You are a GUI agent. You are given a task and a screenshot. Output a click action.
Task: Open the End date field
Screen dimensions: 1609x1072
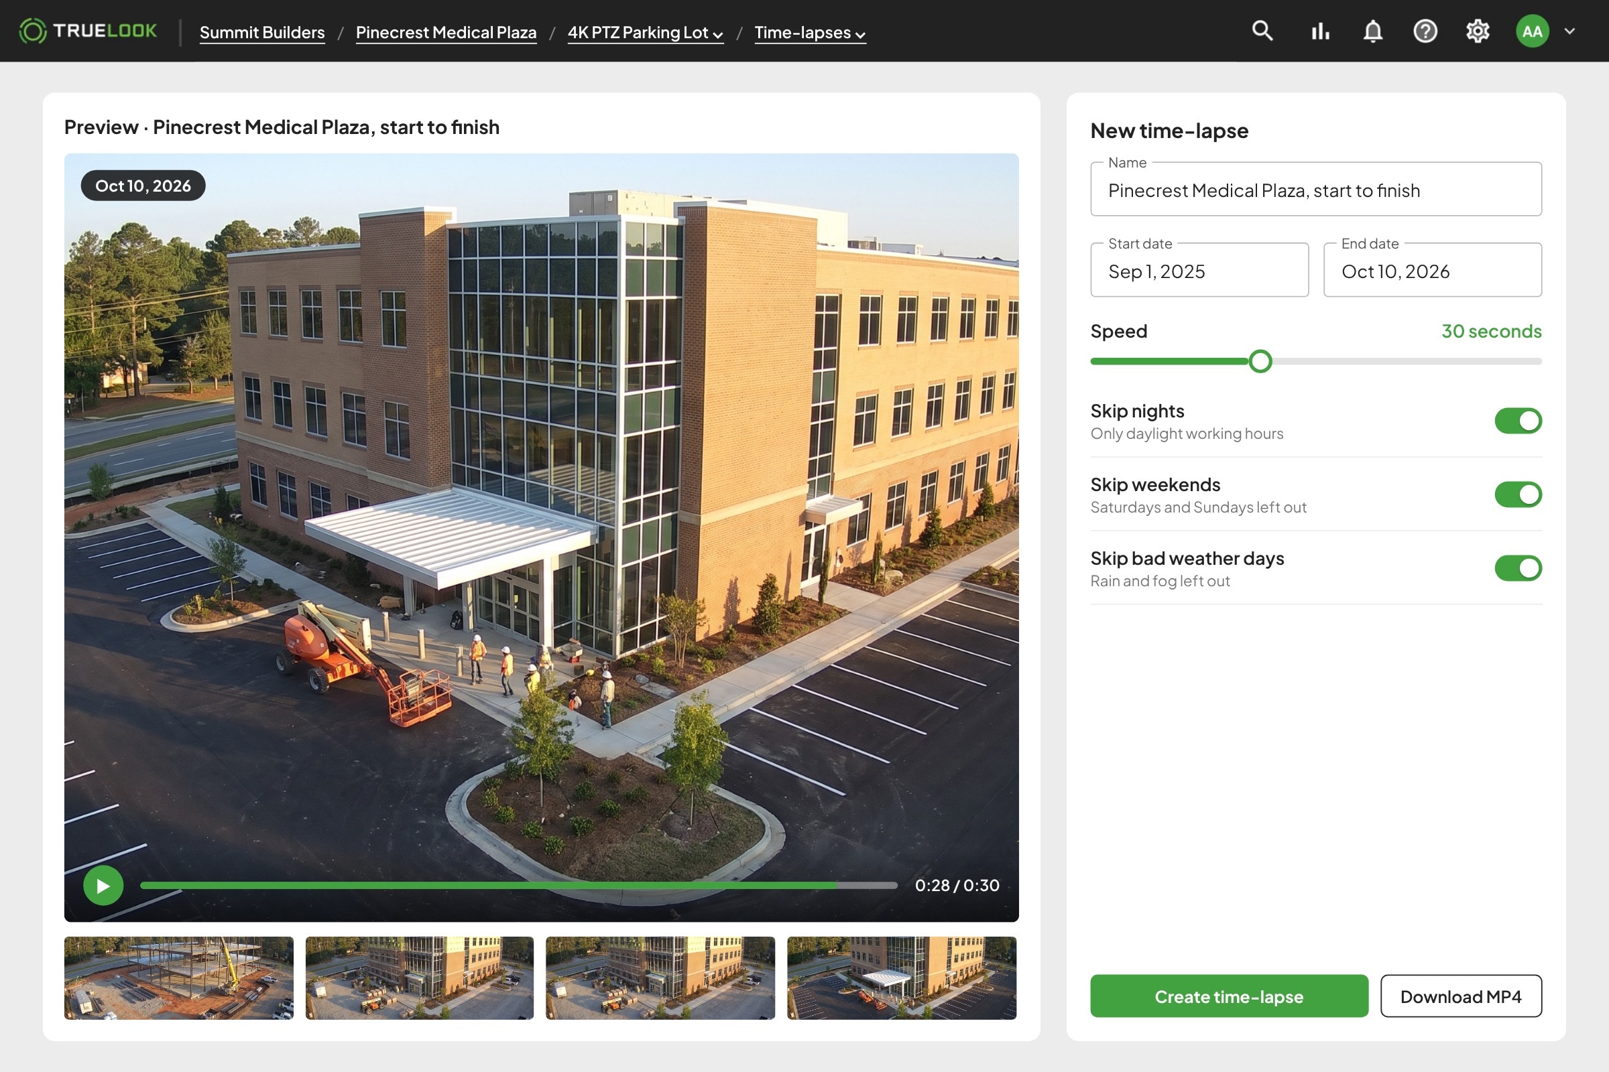(1433, 270)
